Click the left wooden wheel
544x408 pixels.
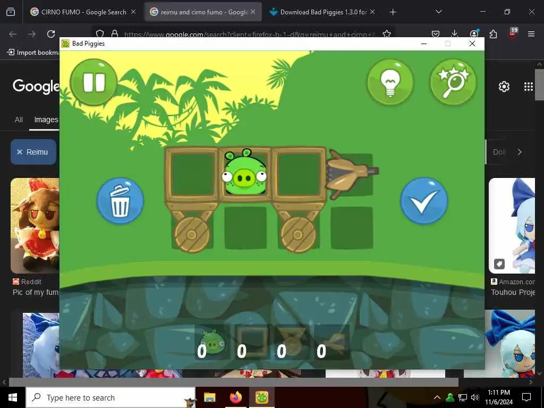191,235
